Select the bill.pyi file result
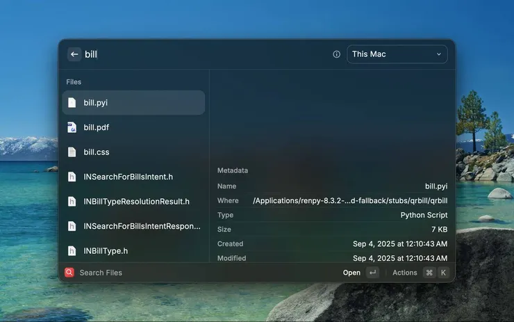This screenshot has height=322, width=514. (133, 103)
